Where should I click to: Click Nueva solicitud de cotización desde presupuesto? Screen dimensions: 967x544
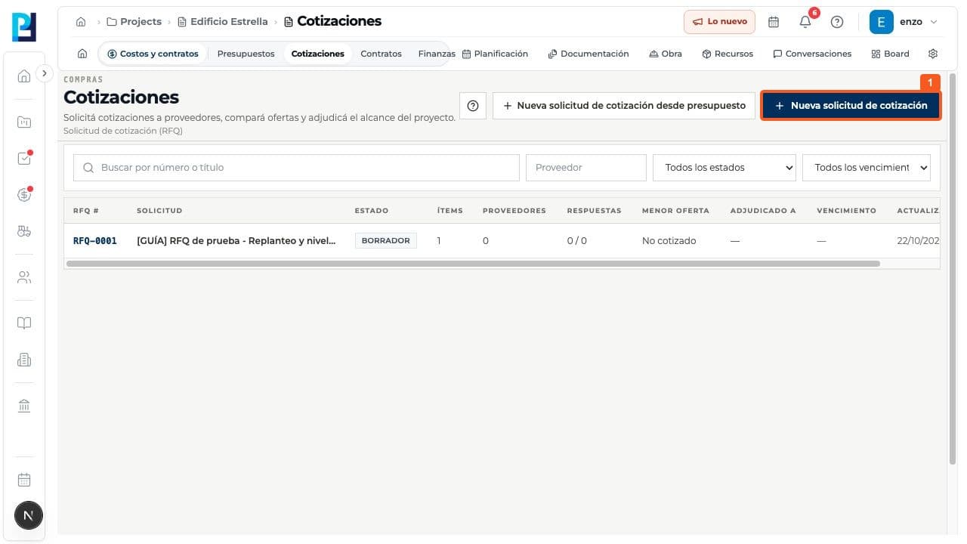[624, 106]
